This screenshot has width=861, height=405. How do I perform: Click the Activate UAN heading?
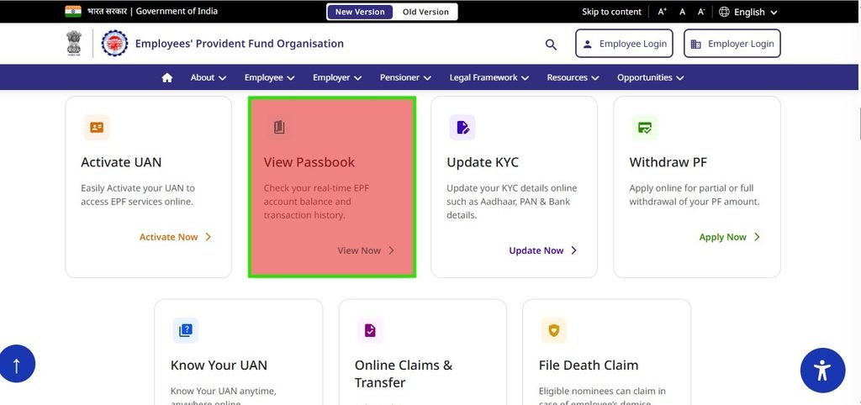121,162
